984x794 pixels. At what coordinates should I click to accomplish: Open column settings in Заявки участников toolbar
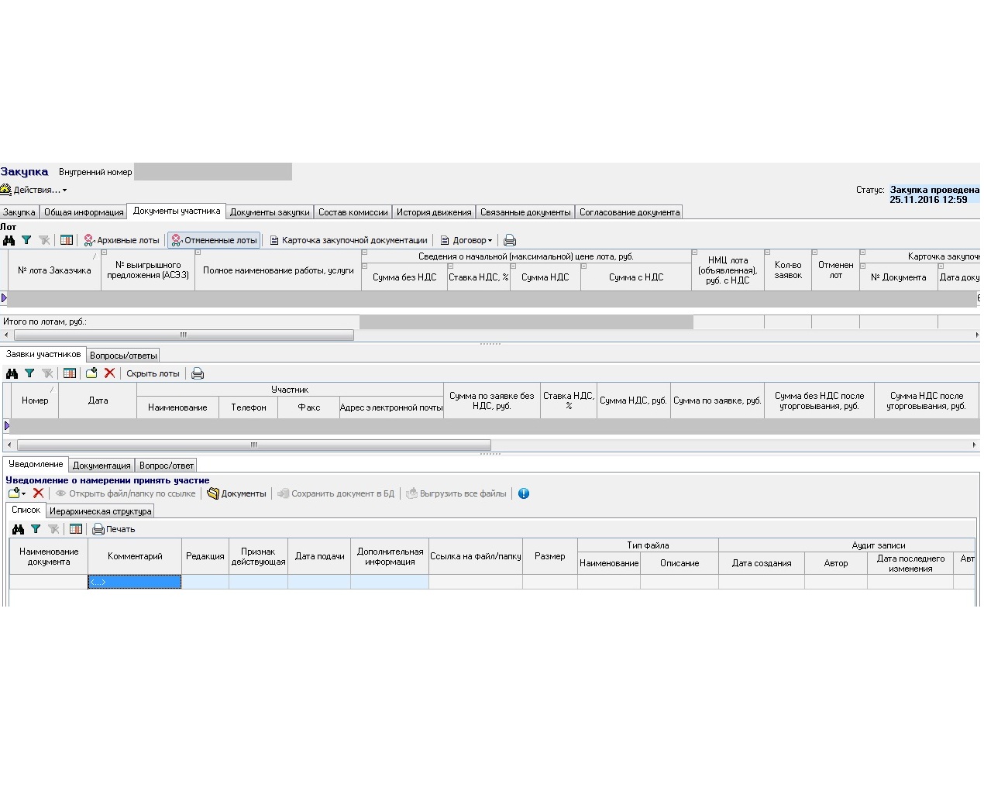point(70,373)
